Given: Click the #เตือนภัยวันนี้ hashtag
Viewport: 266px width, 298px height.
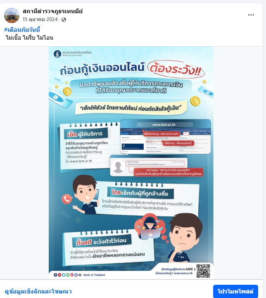Looking at the screenshot, I should click(x=22, y=30).
